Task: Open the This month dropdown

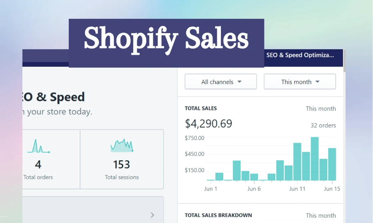Action: point(300,82)
